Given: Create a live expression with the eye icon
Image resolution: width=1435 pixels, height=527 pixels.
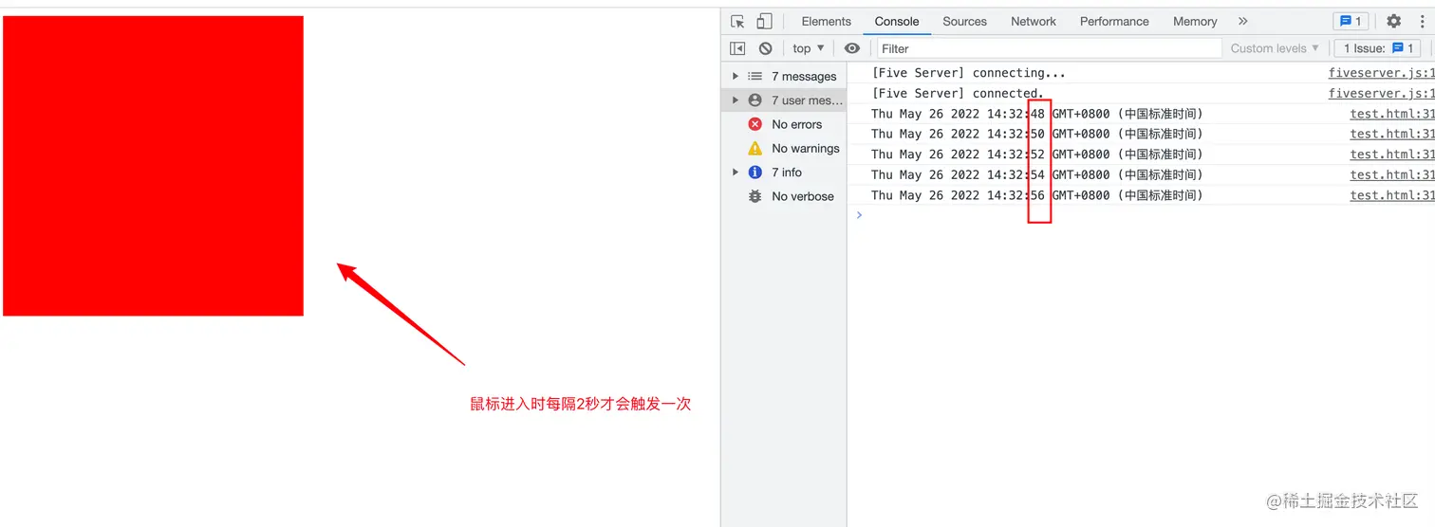Looking at the screenshot, I should pyautogui.click(x=852, y=48).
